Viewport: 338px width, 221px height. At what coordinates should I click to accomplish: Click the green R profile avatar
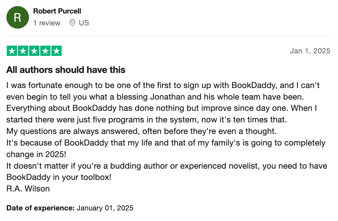pyautogui.click(x=17, y=17)
